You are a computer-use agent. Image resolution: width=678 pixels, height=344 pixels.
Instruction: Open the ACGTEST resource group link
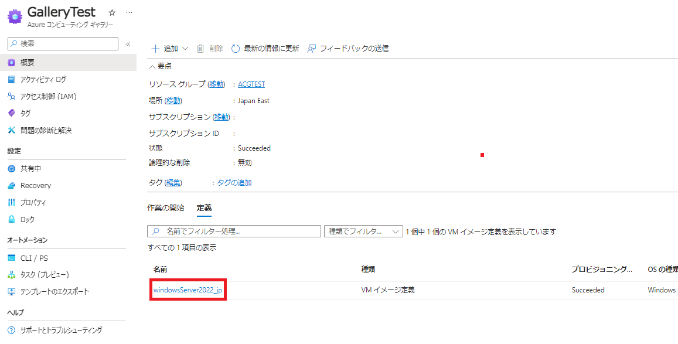click(251, 84)
